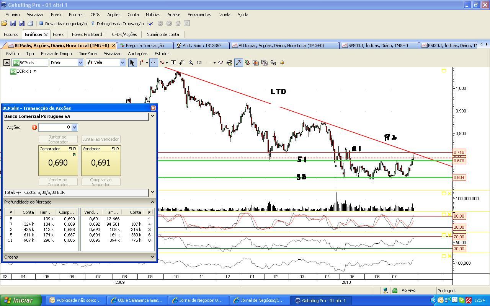
Task: Click the print icon in main toolbar
Action: click(31, 24)
